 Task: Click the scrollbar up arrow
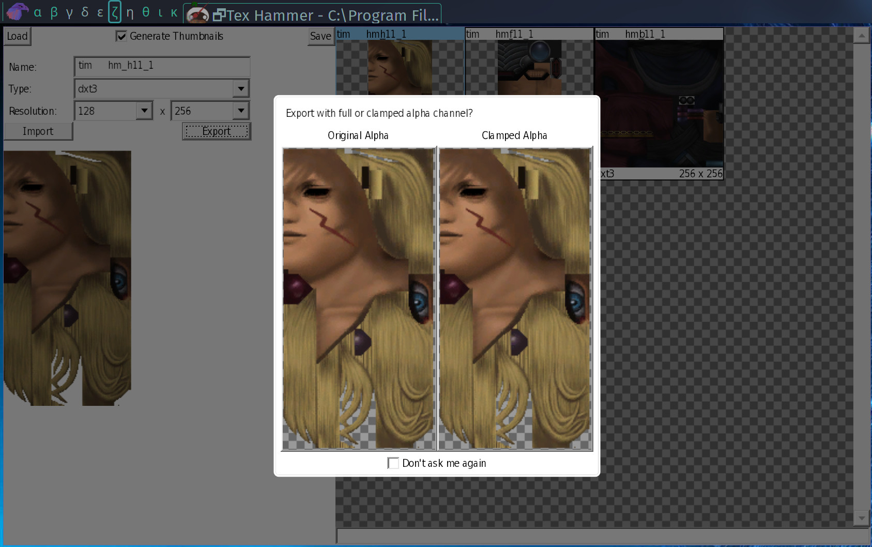coord(861,36)
